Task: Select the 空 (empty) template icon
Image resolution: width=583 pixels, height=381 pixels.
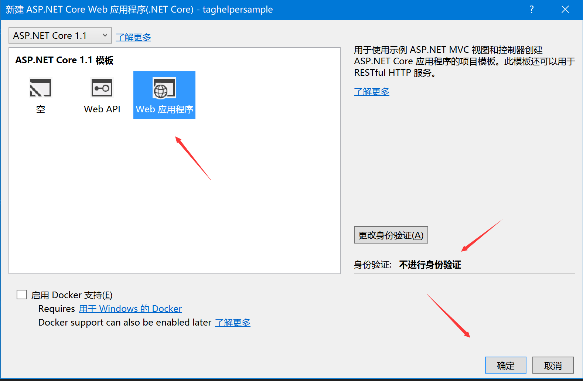Action: [x=40, y=88]
